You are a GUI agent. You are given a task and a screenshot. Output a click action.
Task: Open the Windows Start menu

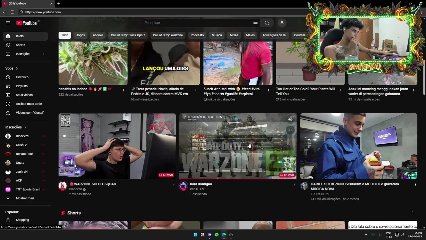point(195,235)
